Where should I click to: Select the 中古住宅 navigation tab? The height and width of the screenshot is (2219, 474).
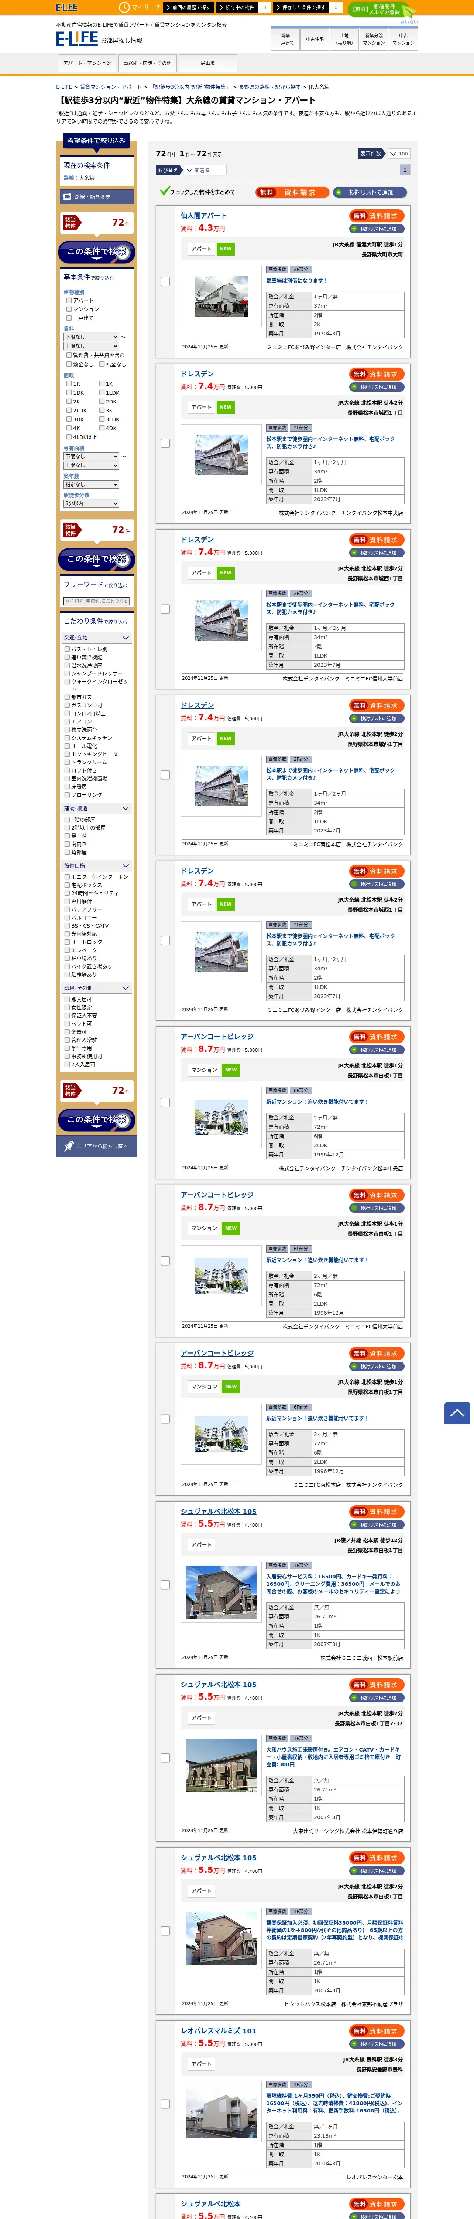[x=315, y=39]
